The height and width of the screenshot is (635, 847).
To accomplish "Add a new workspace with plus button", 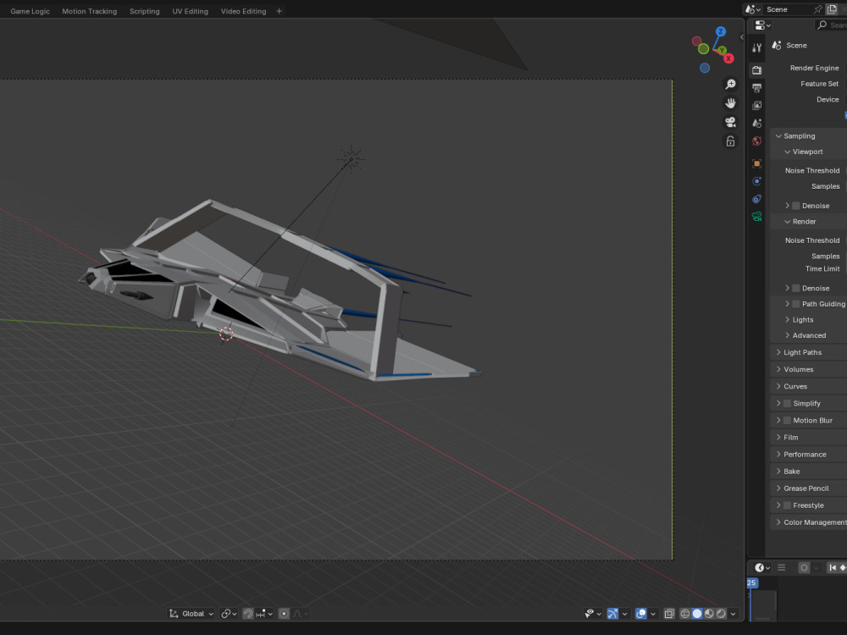I will coord(279,11).
